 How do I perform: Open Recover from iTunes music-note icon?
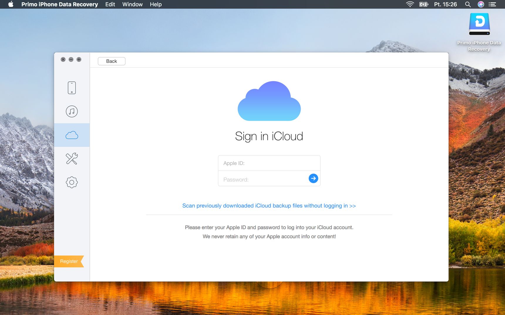(x=72, y=111)
